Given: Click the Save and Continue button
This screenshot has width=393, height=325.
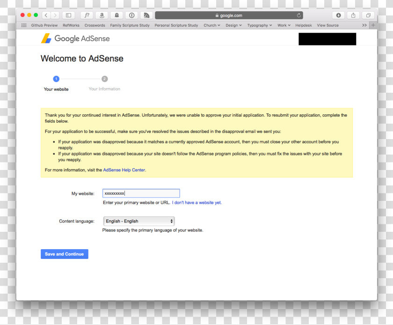Looking at the screenshot, I should click(65, 254).
